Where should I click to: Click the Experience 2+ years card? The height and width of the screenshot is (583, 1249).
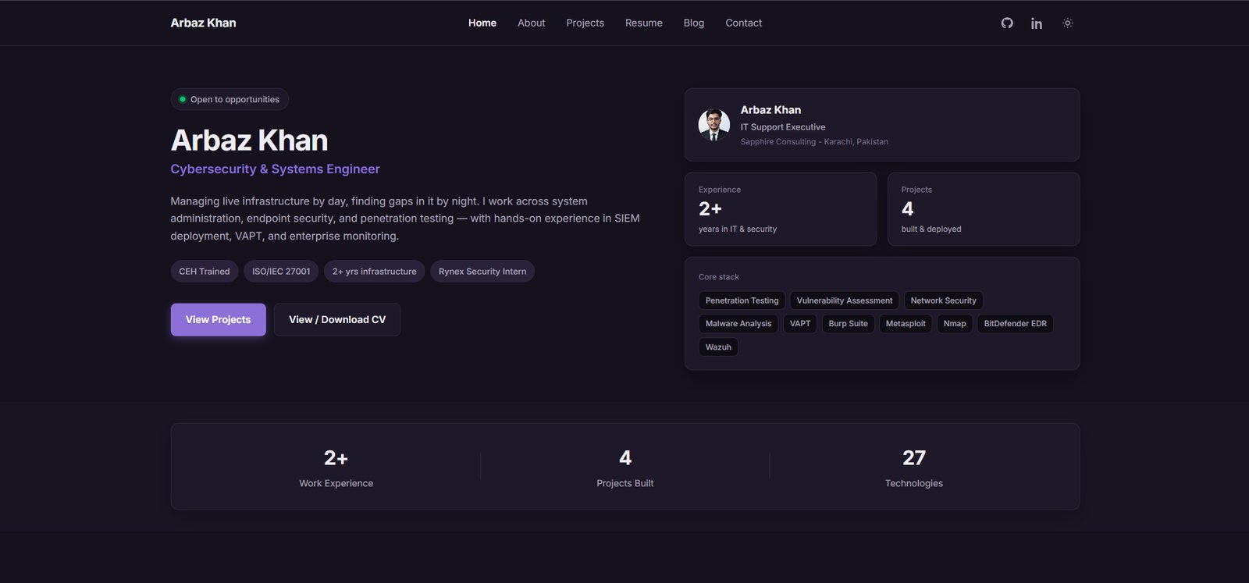781,209
